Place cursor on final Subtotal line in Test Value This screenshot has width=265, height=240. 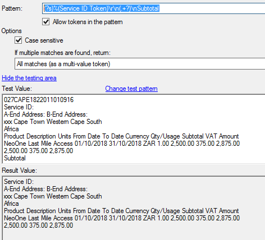point(15,158)
